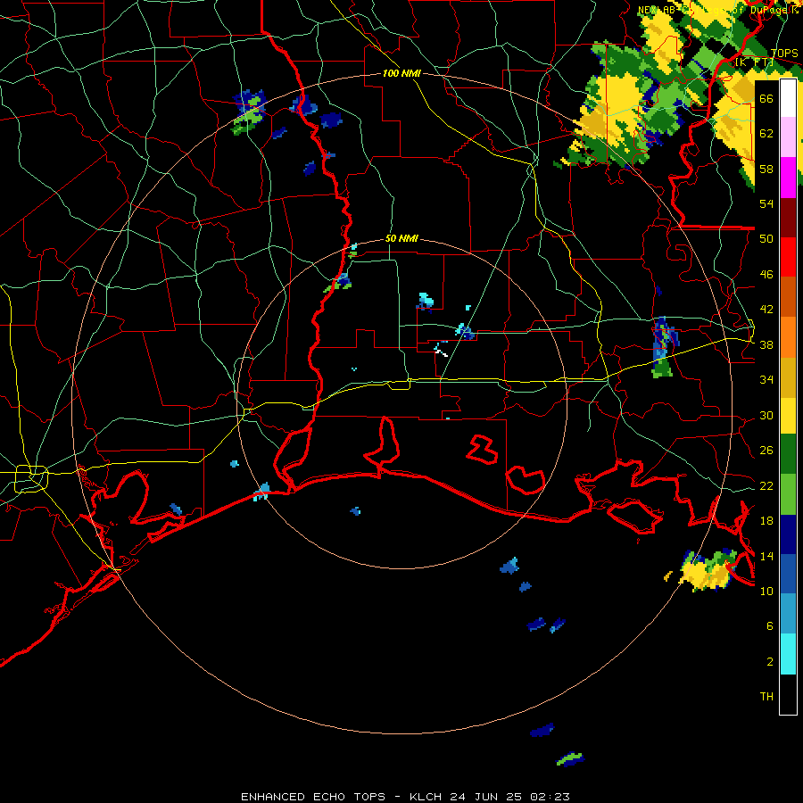Click the "KLCH" radar site identifier
This screenshot has height=803, width=803.
[426, 797]
